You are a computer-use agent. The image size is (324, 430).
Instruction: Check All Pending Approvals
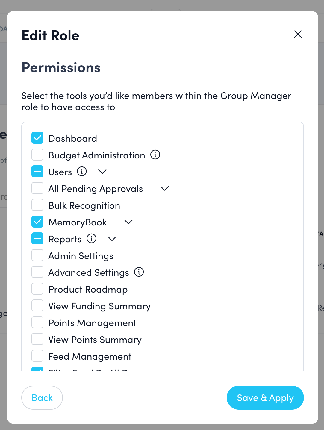[x=37, y=188]
